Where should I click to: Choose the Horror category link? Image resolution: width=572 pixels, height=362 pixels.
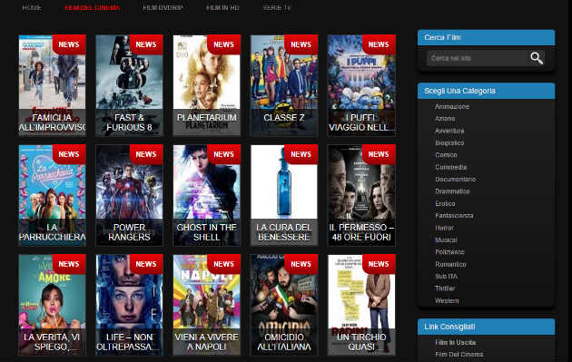coord(444,228)
